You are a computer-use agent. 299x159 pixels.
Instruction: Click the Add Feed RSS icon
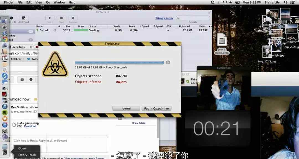[x=24, y=18]
